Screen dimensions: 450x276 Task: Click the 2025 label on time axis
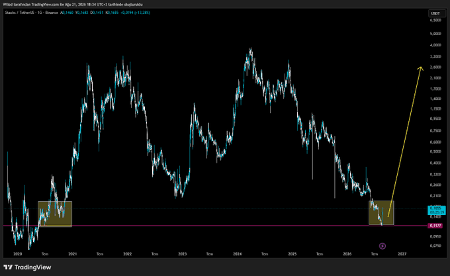point(292,254)
